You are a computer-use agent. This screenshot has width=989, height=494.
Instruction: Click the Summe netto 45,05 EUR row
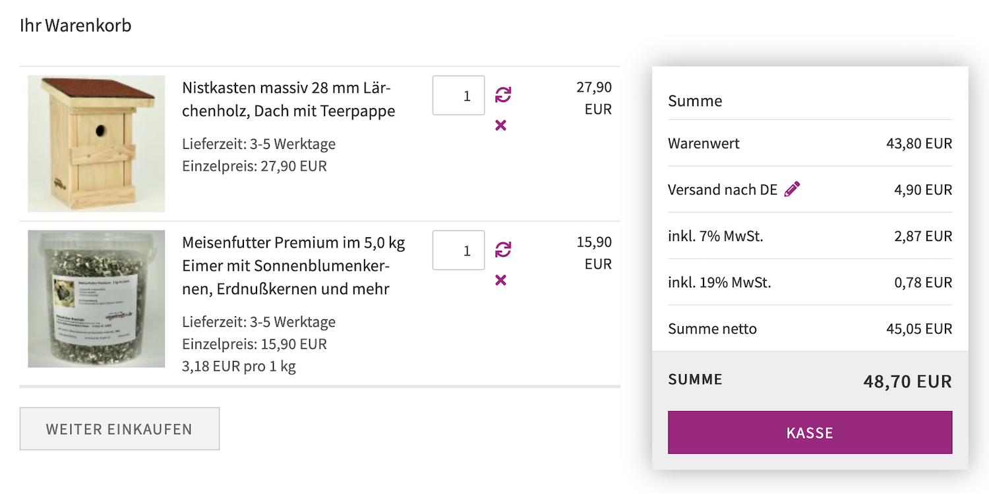[x=810, y=329]
